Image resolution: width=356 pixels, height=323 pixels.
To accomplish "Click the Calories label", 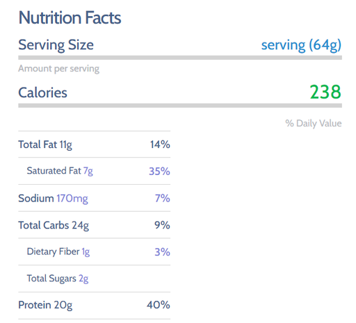I will [42, 92].
